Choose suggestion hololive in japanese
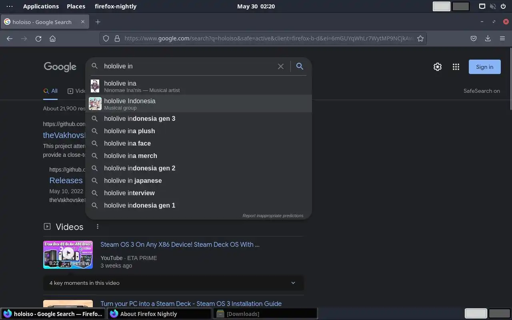Viewport: 512px width, 320px height. click(198, 180)
